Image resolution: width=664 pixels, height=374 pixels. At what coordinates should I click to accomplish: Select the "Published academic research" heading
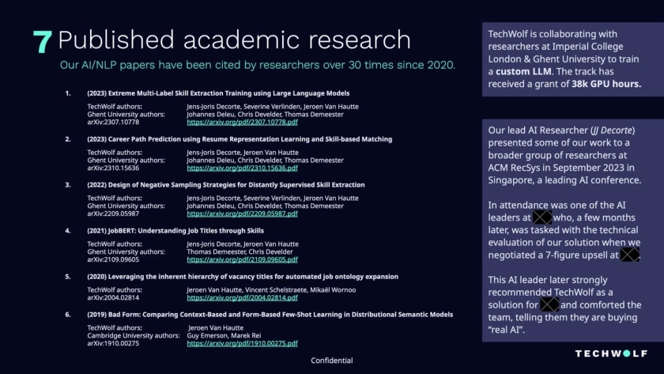point(234,40)
